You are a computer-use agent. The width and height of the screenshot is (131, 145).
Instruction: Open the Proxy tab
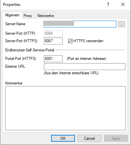click(x=28, y=16)
